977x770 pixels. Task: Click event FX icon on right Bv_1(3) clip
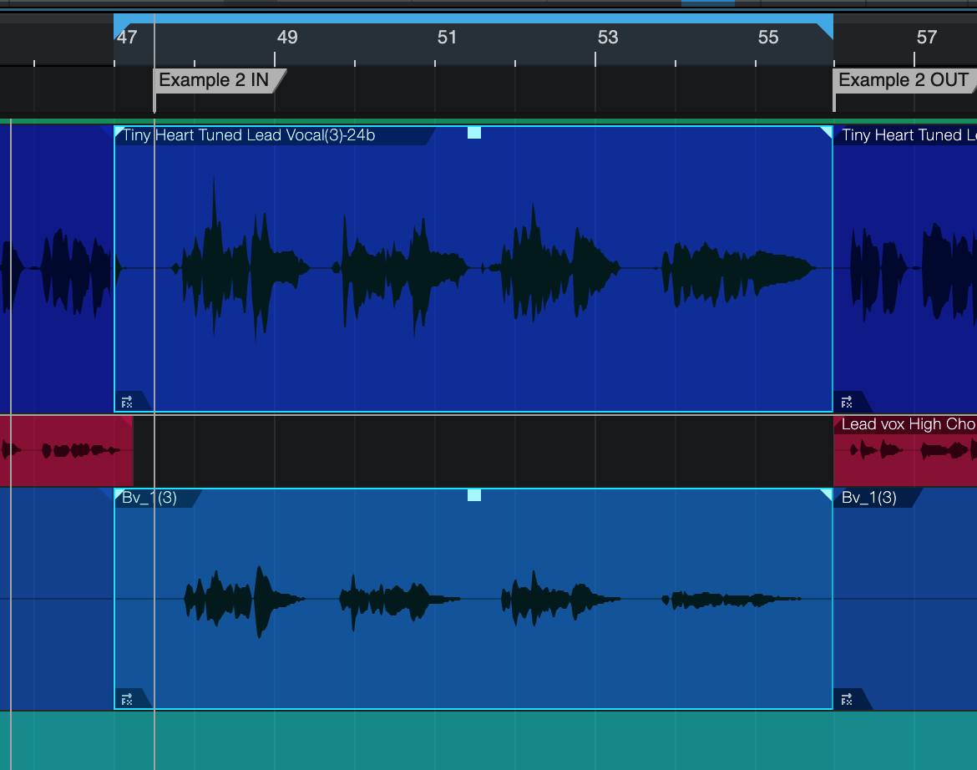(847, 699)
